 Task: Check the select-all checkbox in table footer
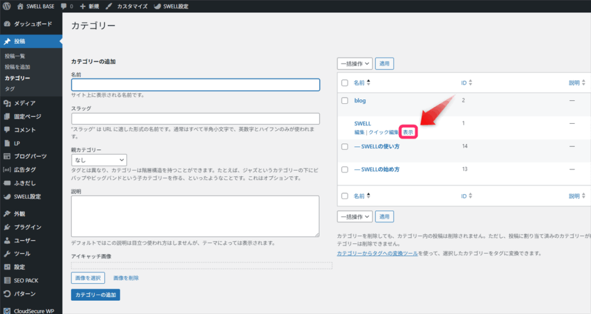[x=345, y=196]
